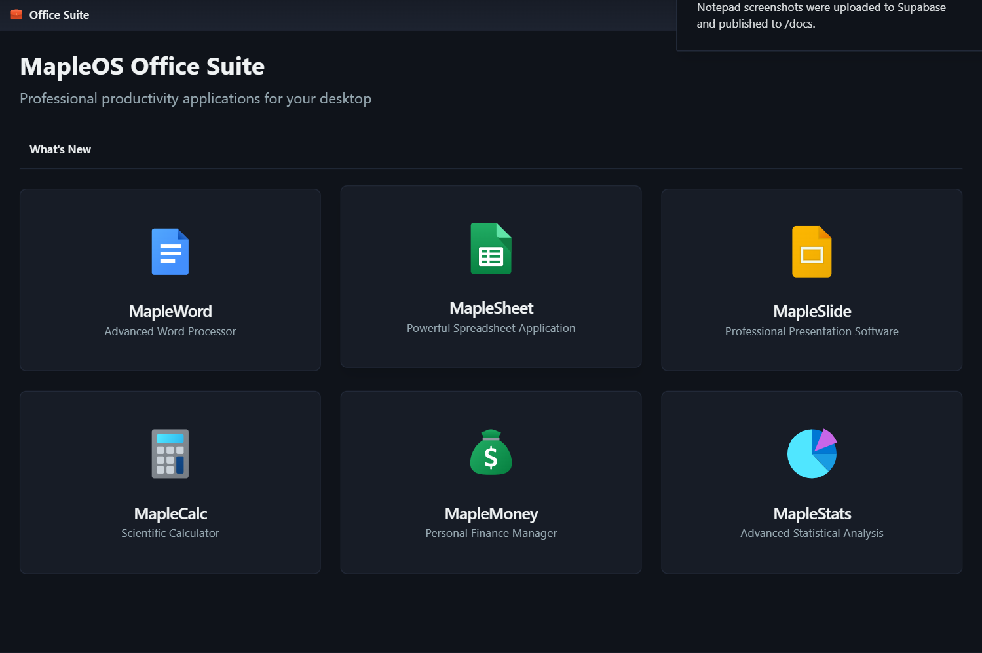Viewport: 982px width, 653px height.
Task: Click the MapleCalc title text
Action: [170, 513]
